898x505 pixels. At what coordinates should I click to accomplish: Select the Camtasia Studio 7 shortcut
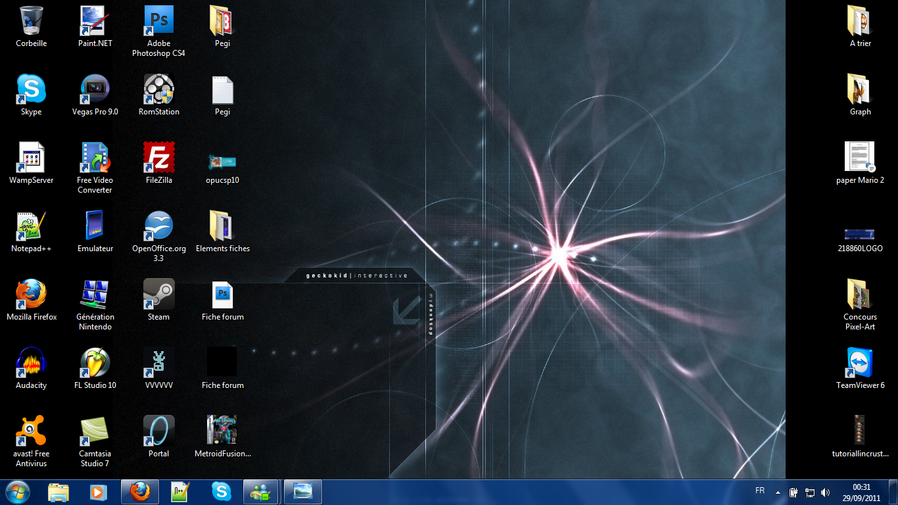[x=95, y=431]
